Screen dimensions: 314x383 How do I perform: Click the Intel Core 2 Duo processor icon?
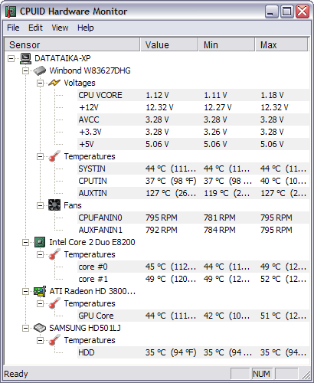(x=40, y=242)
